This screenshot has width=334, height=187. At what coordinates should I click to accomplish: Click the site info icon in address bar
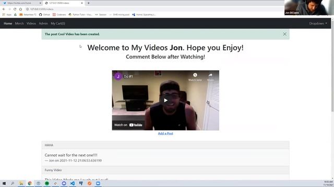point(27,9)
